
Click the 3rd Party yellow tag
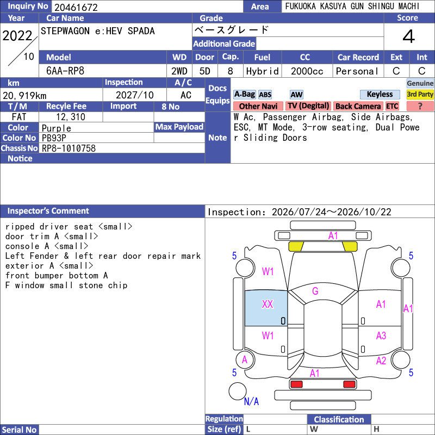pos(420,94)
